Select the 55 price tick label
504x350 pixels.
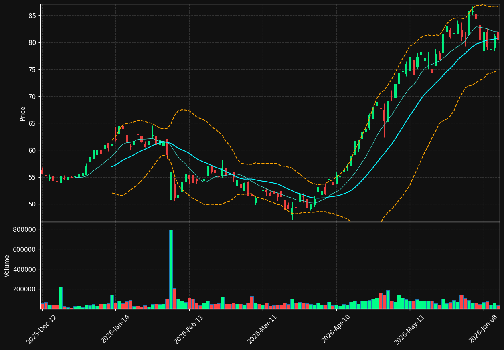click(33, 177)
